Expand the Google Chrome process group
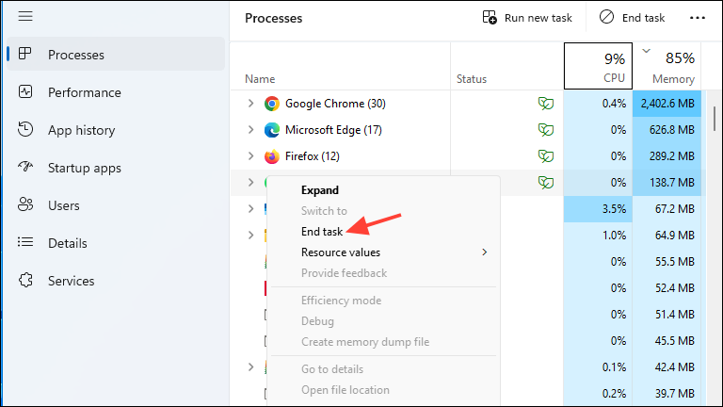The width and height of the screenshot is (723, 407). coord(250,104)
